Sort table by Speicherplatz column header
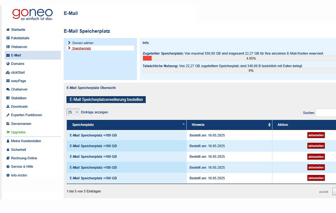 [x=126, y=125]
